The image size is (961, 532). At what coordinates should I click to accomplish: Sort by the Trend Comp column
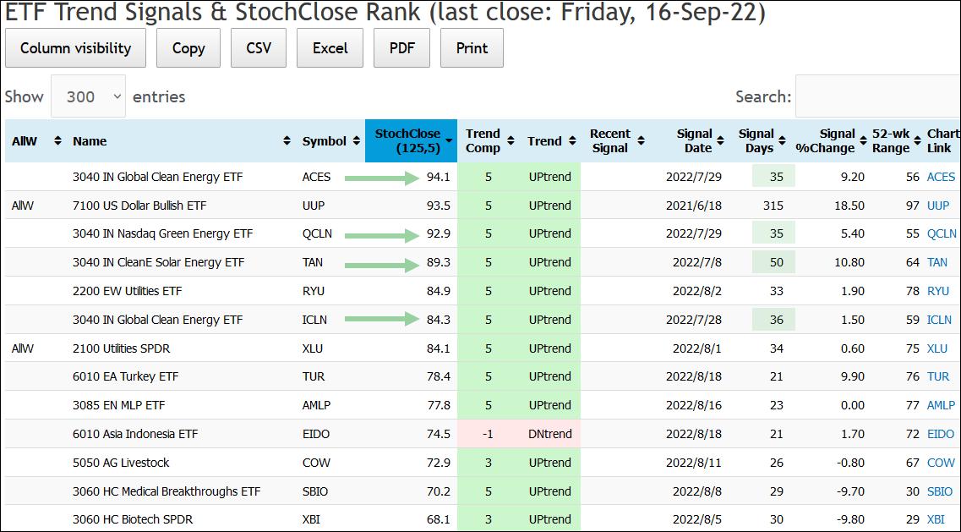pyautogui.click(x=510, y=141)
